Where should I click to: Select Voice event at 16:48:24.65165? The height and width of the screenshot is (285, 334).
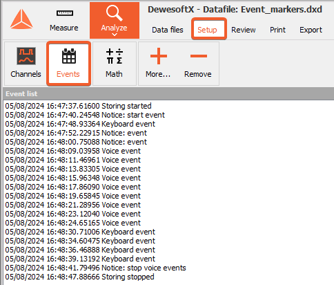[x=72, y=223]
